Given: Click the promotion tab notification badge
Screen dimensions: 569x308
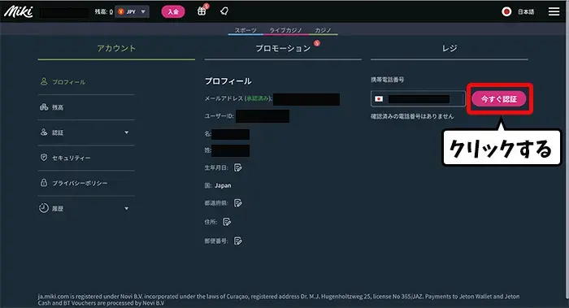Looking at the screenshot, I should [317, 43].
